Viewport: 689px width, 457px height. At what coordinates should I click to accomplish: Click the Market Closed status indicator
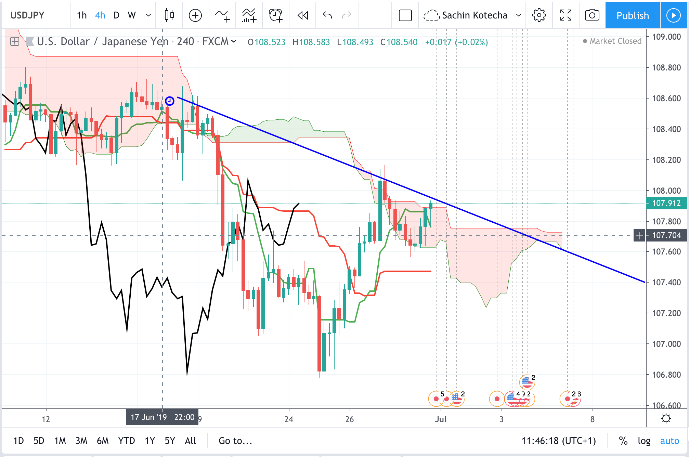612,41
